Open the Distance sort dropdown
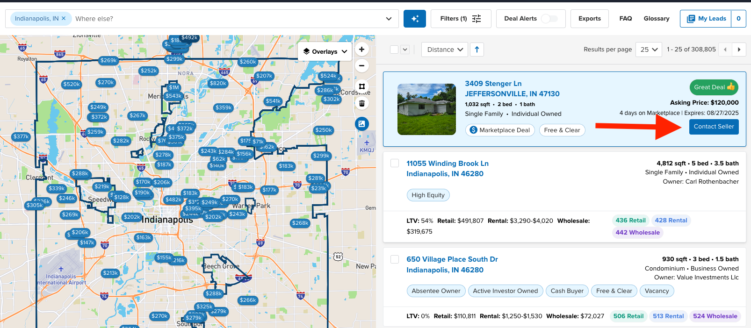The height and width of the screenshot is (328, 751). coord(445,50)
